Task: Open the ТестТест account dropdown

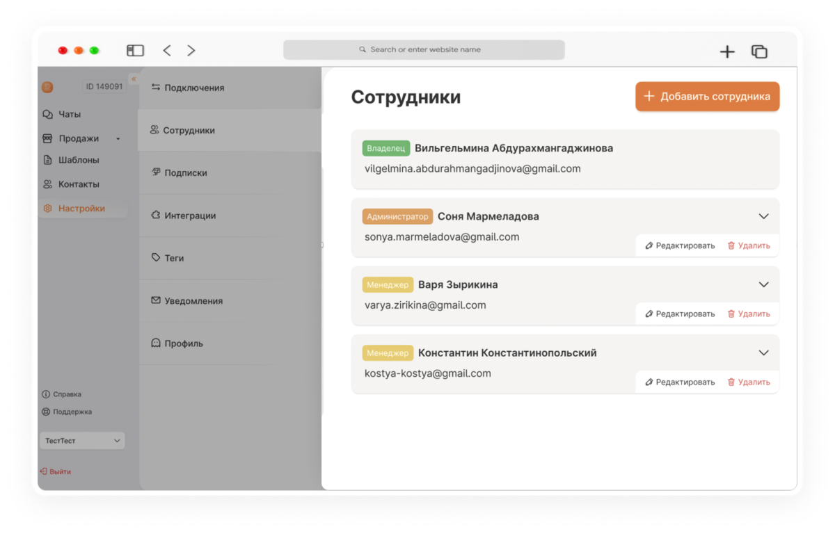Action: point(82,441)
